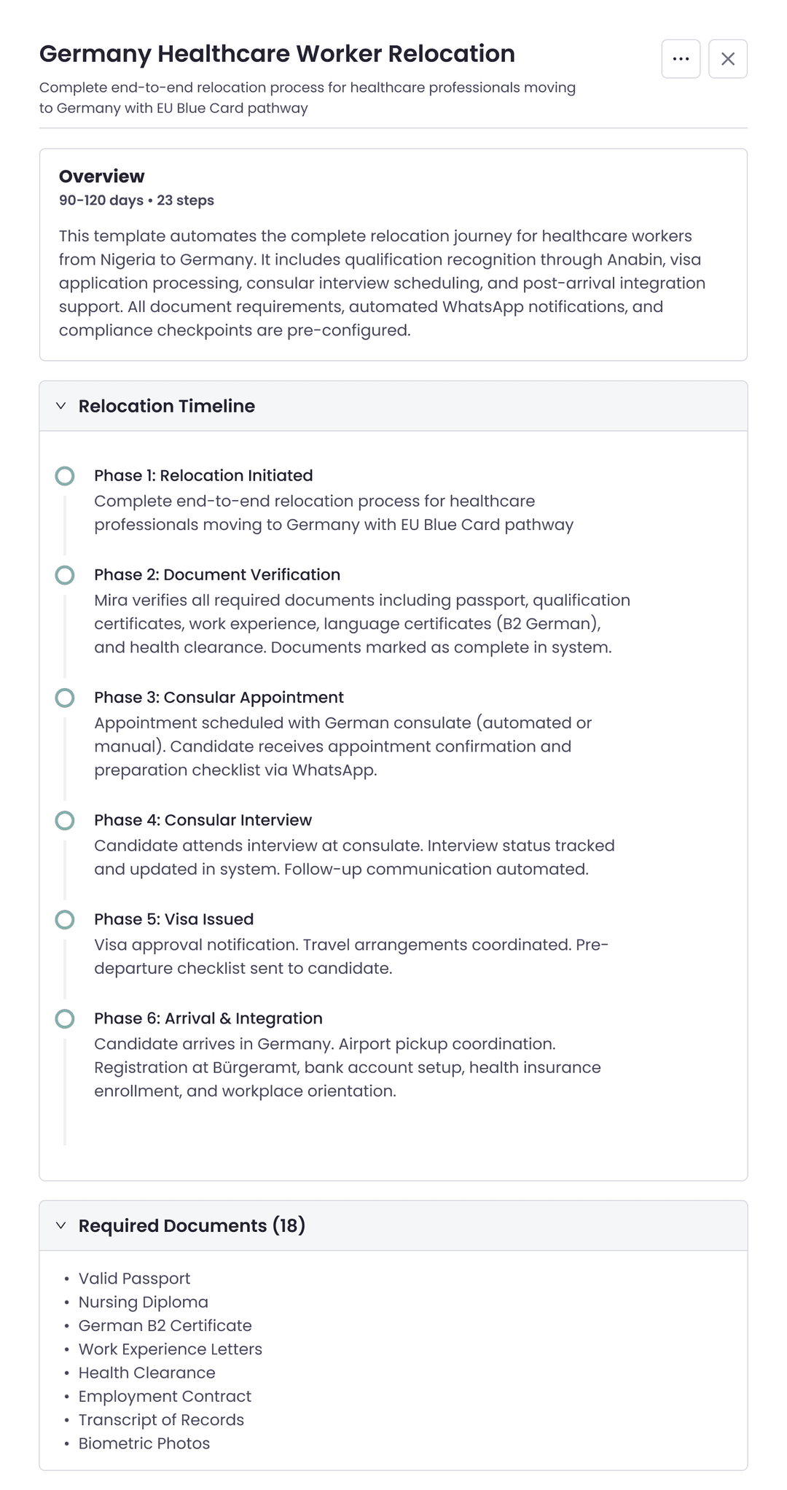Image resolution: width=787 pixels, height=1490 pixels.
Task: Click the Phase 3: Consular Appointment title
Action: pos(219,697)
